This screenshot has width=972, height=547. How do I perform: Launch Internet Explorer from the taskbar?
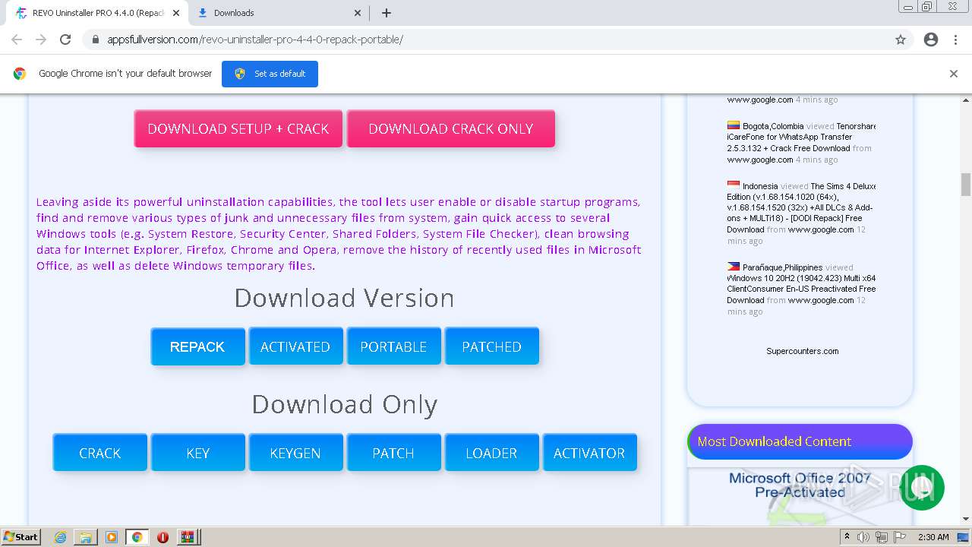point(61,537)
